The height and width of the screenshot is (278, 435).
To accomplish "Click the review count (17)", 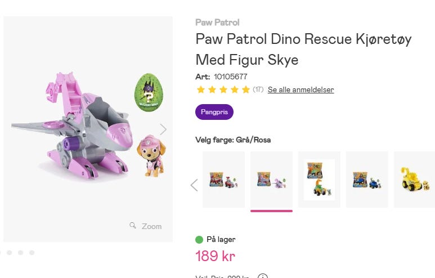I will [258, 90].
